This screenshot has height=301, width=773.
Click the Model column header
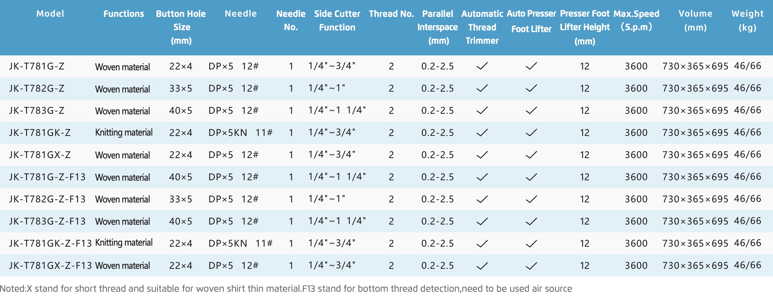click(50, 14)
